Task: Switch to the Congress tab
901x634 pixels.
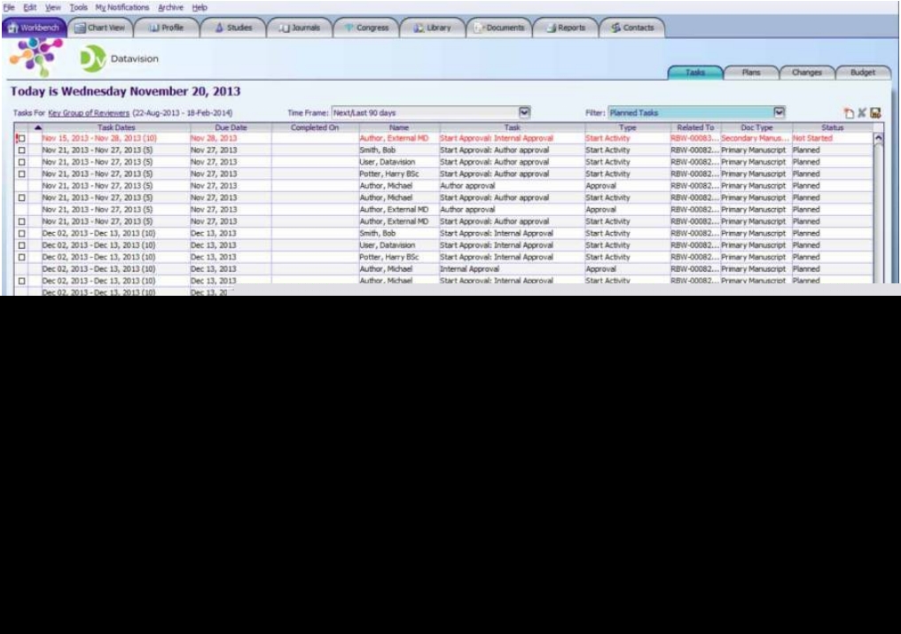Action: [x=366, y=27]
